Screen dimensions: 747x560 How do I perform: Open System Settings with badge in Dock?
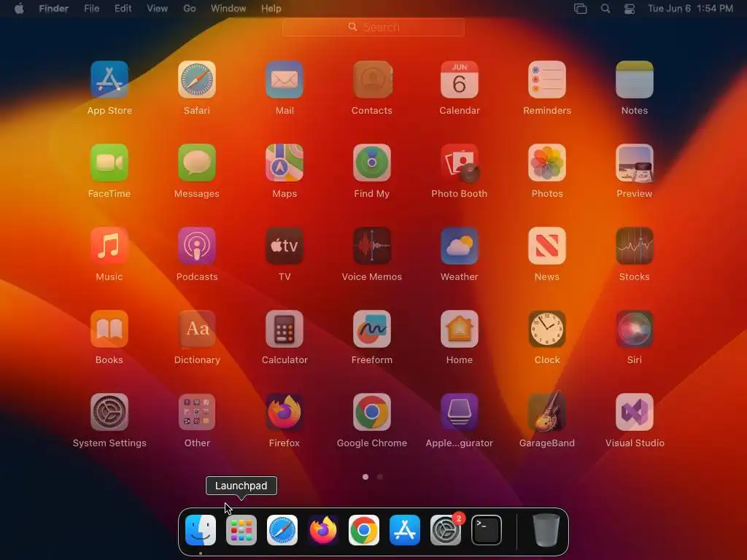446,530
